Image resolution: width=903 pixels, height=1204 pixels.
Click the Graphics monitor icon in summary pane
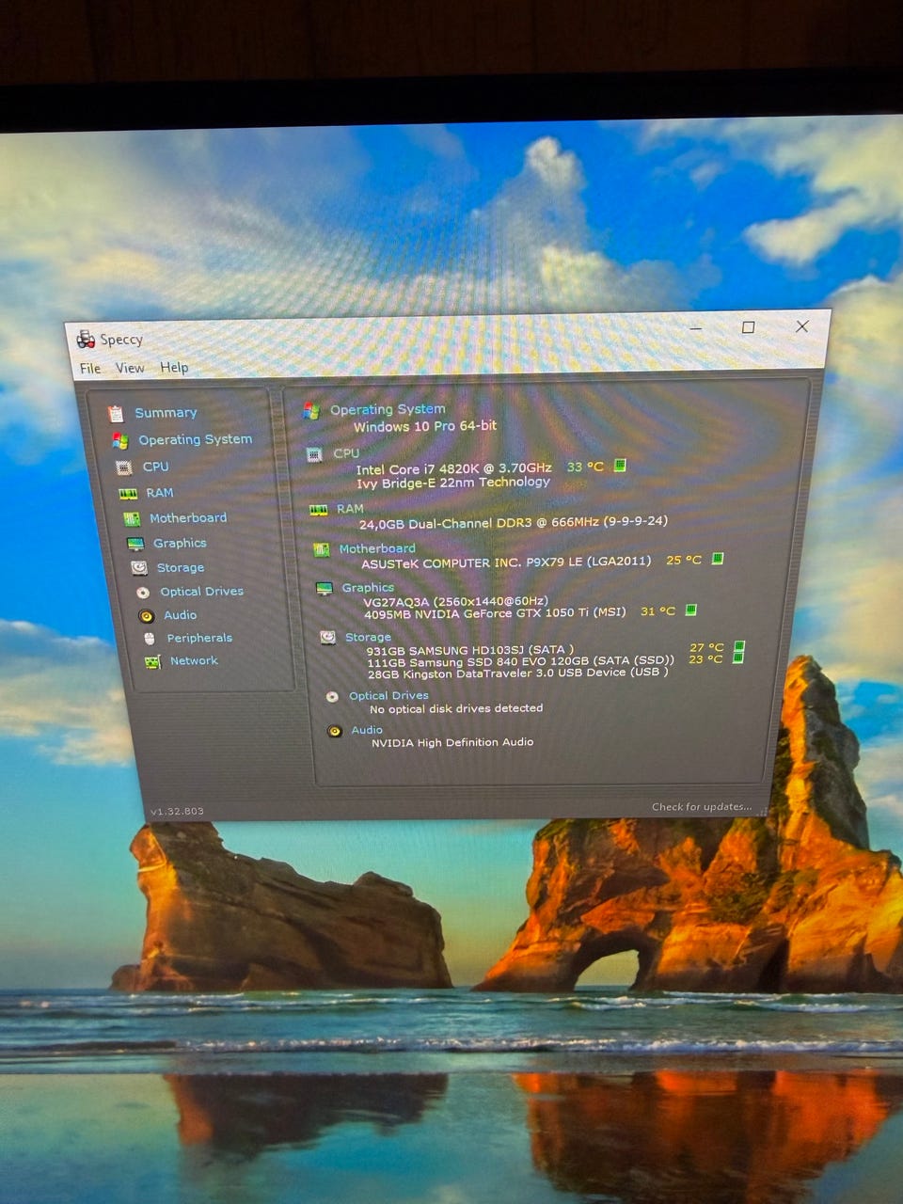point(325,588)
